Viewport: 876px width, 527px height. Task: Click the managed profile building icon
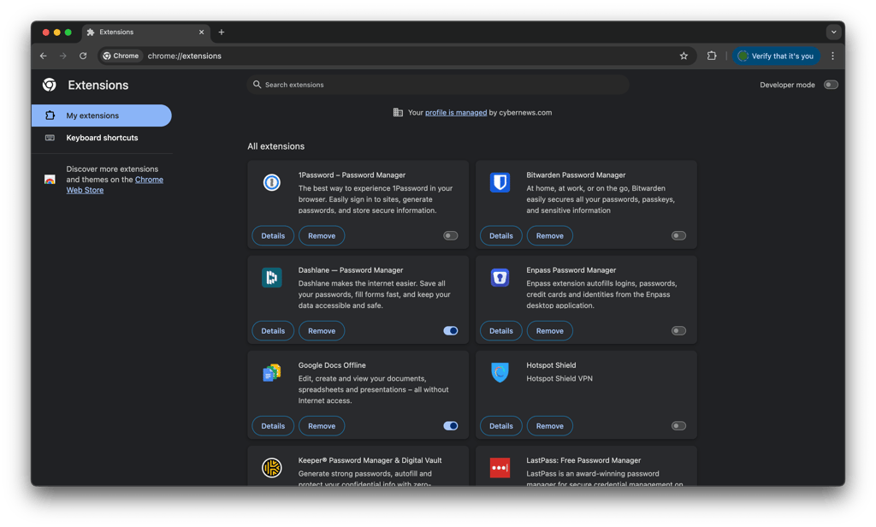(398, 112)
